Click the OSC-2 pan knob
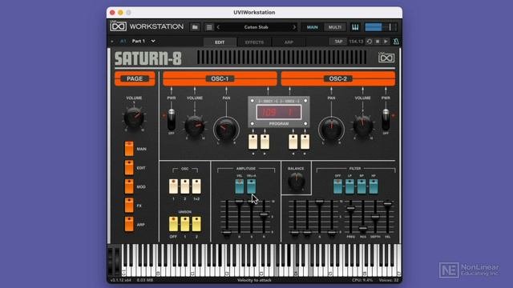513x288 pixels. pyautogui.click(x=331, y=130)
